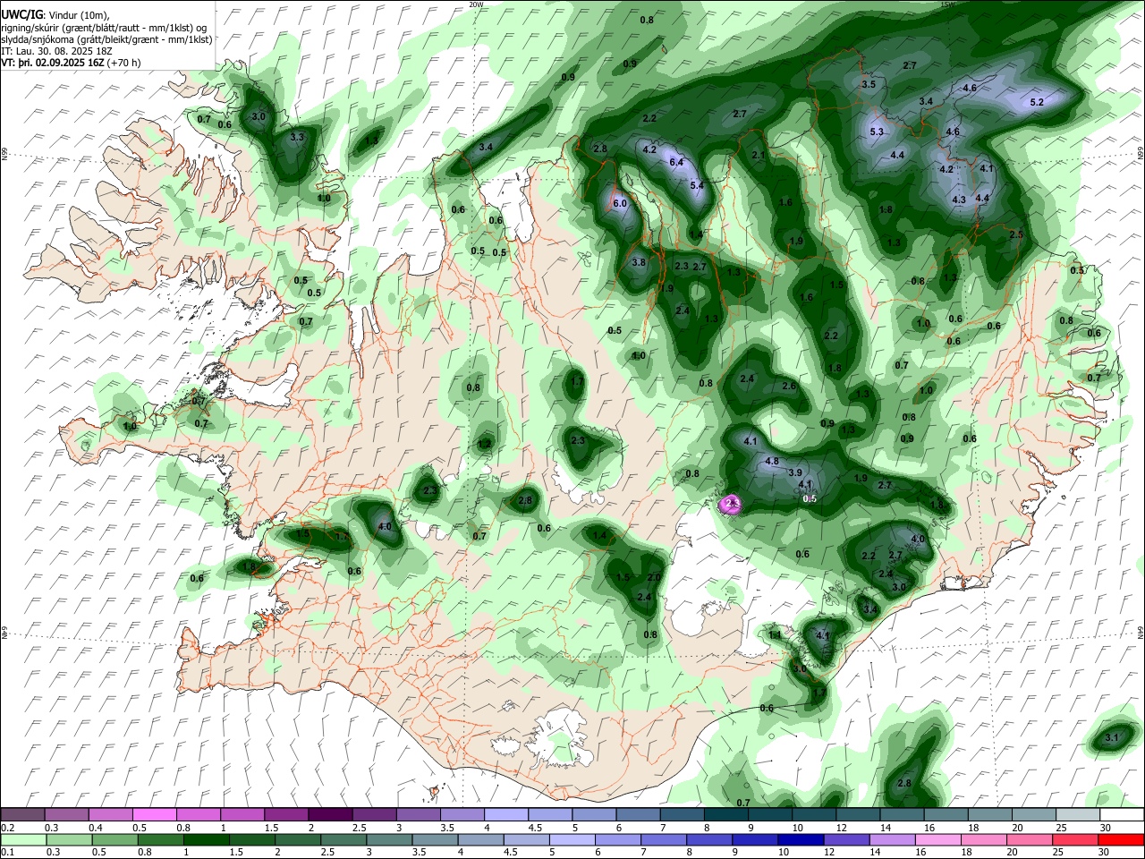Viewport: 1145px width, 859px height.
Task: Click the 6.0 precipitation value
Action: (620, 203)
